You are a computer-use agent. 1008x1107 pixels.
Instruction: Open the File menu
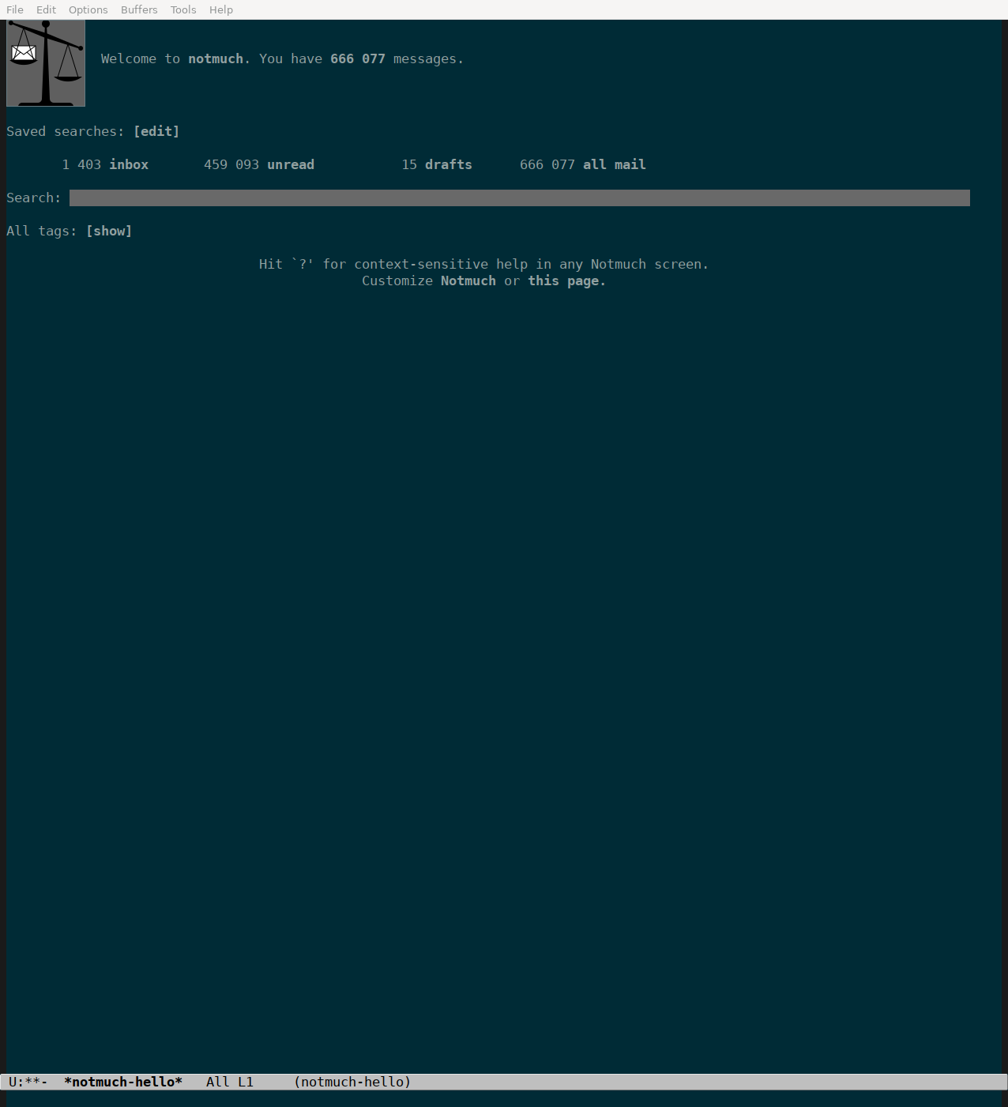tap(15, 9)
